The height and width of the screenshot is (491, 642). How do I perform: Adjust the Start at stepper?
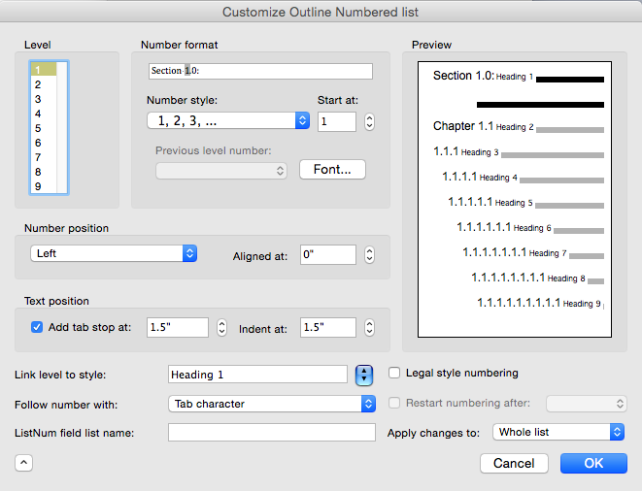pyautogui.click(x=369, y=121)
